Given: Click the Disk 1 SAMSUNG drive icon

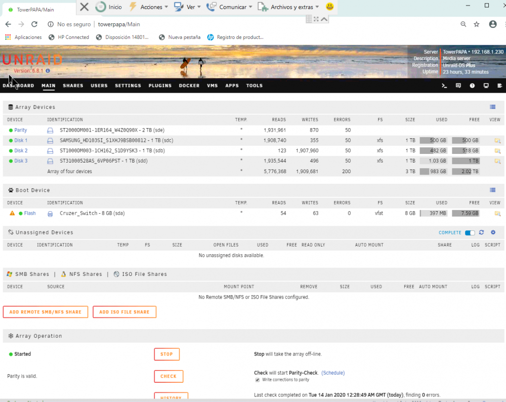Looking at the screenshot, I should click(x=50, y=140).
